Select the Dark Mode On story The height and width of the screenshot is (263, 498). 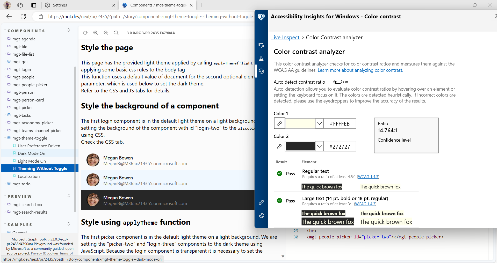coord(31,153)
